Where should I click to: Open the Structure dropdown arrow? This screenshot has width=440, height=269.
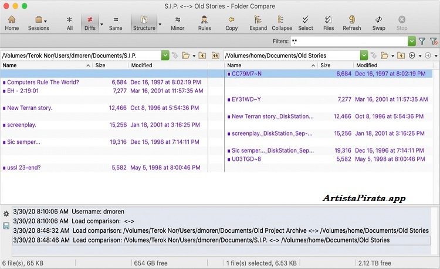coord(160,25)
